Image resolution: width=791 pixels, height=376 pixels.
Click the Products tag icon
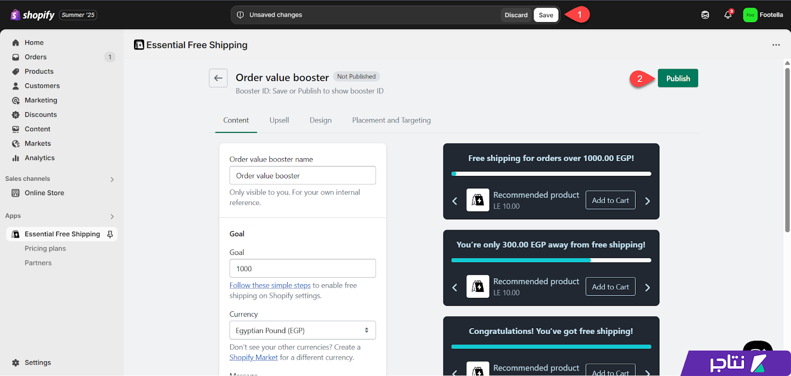16,71
